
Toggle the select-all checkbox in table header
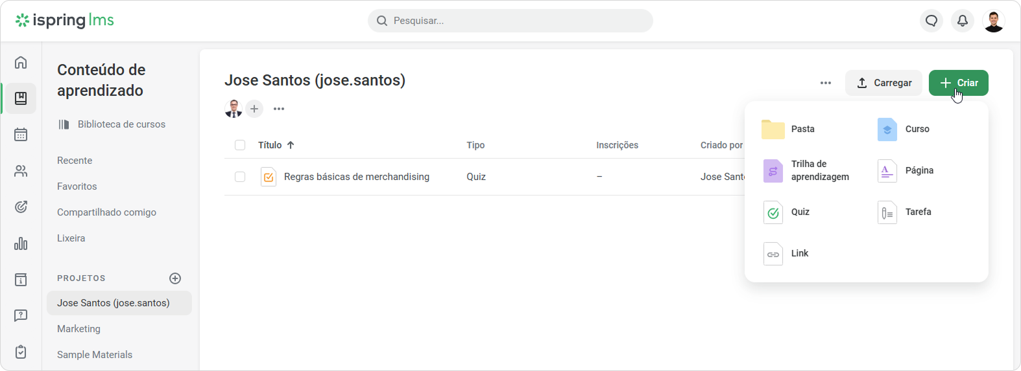(x=240, y=145)
